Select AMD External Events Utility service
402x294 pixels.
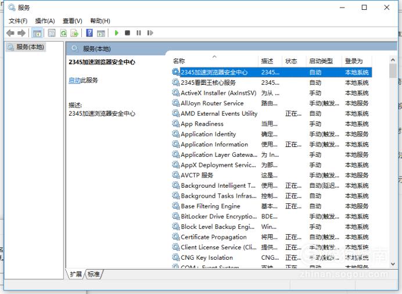(271, 113)
